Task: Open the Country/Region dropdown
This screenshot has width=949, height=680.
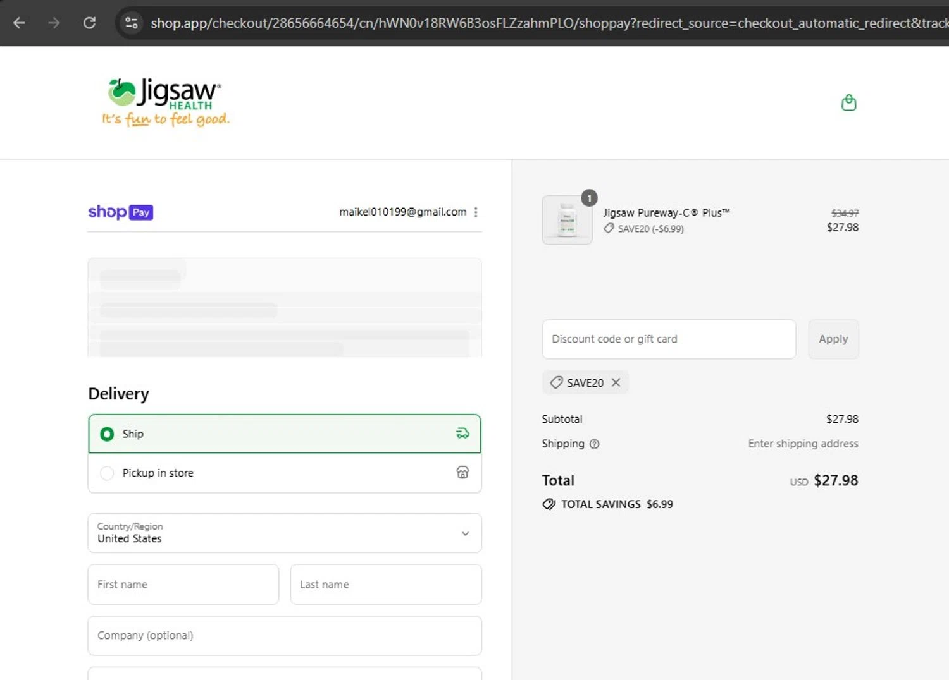Action: pos(285,533)
